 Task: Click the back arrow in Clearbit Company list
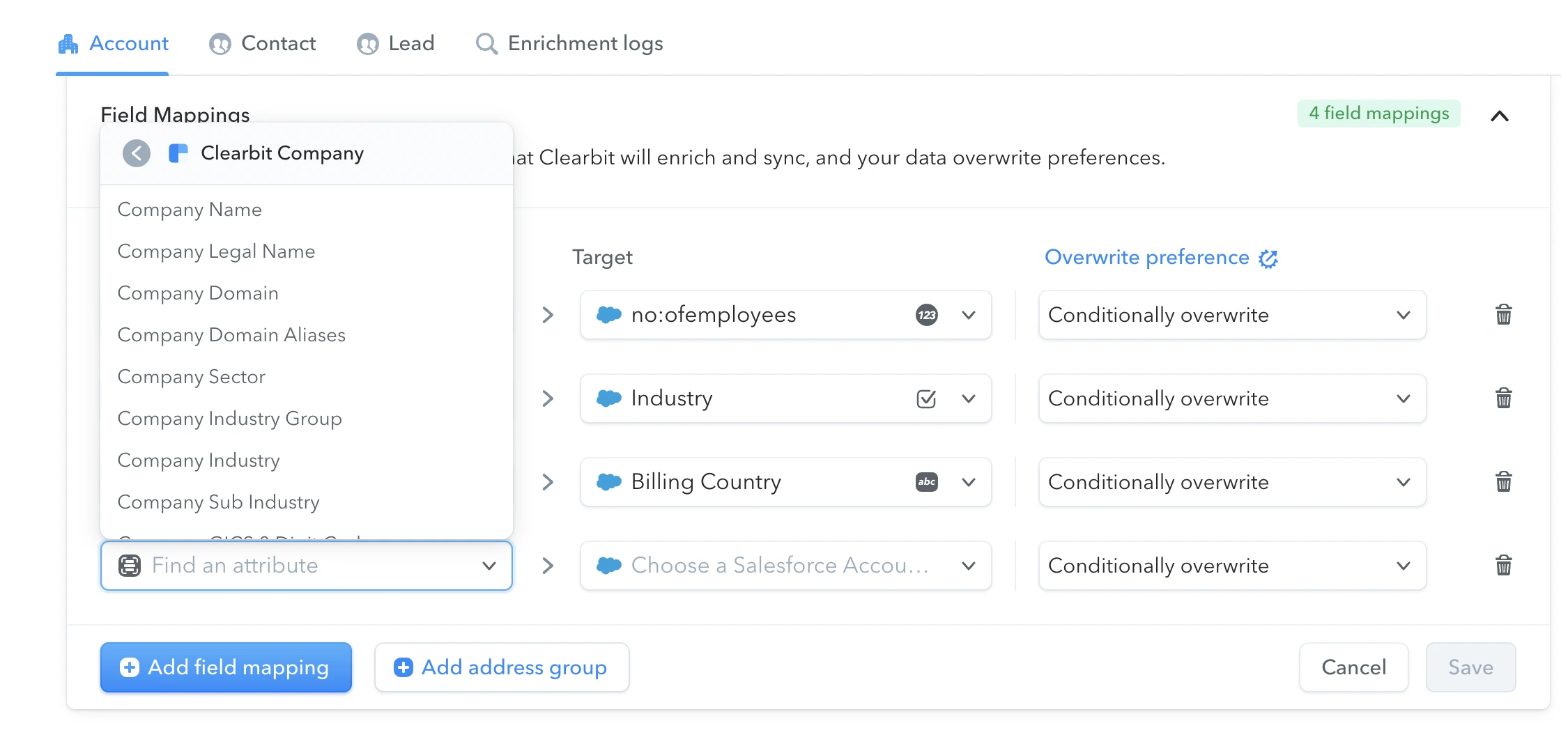click(137, 153)
